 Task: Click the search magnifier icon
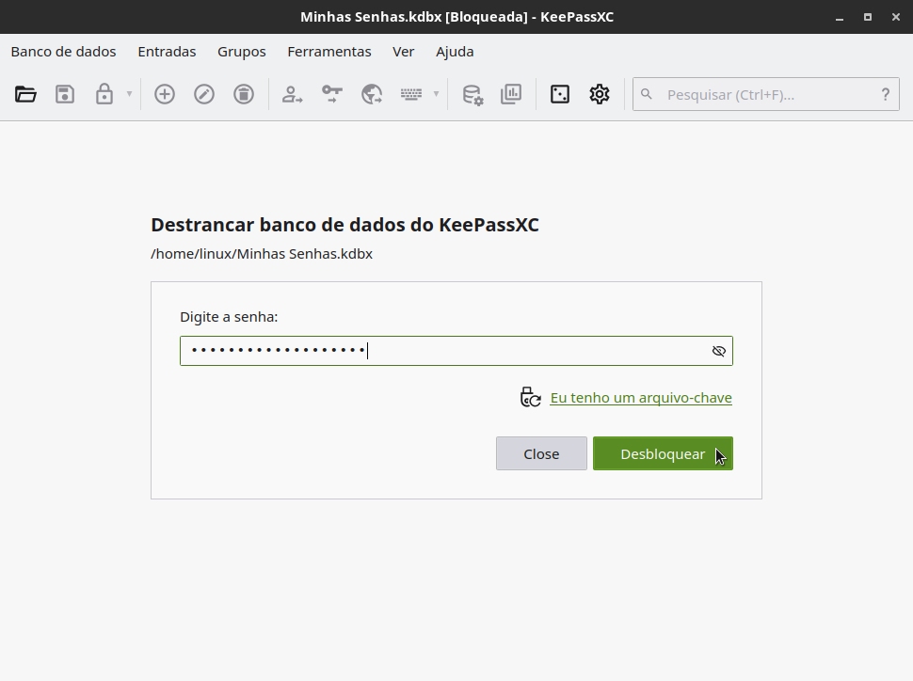click(647, 94)
